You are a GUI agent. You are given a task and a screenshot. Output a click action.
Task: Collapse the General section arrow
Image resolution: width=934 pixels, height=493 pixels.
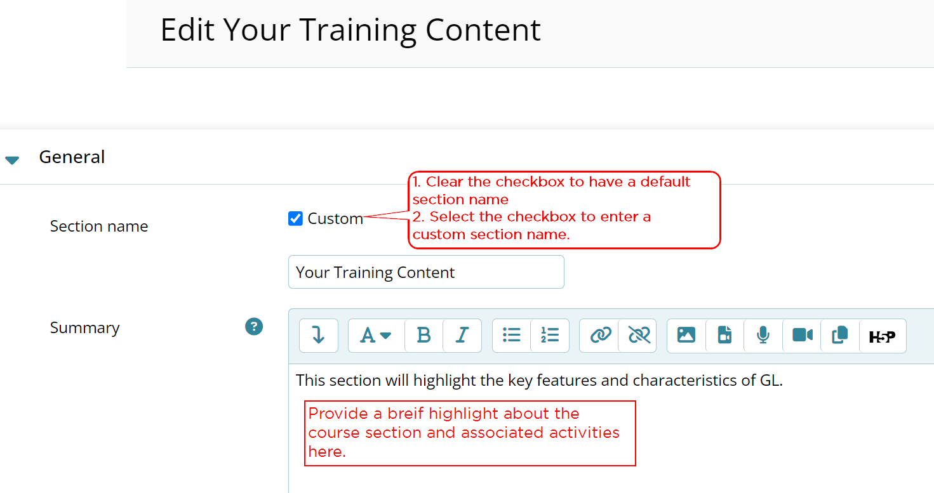[x=12, y=160]
